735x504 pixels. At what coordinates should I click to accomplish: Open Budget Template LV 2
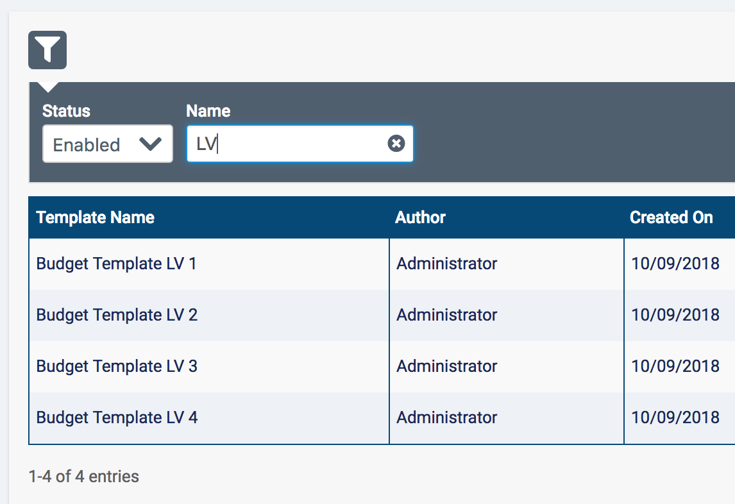[x=117, y=315]
